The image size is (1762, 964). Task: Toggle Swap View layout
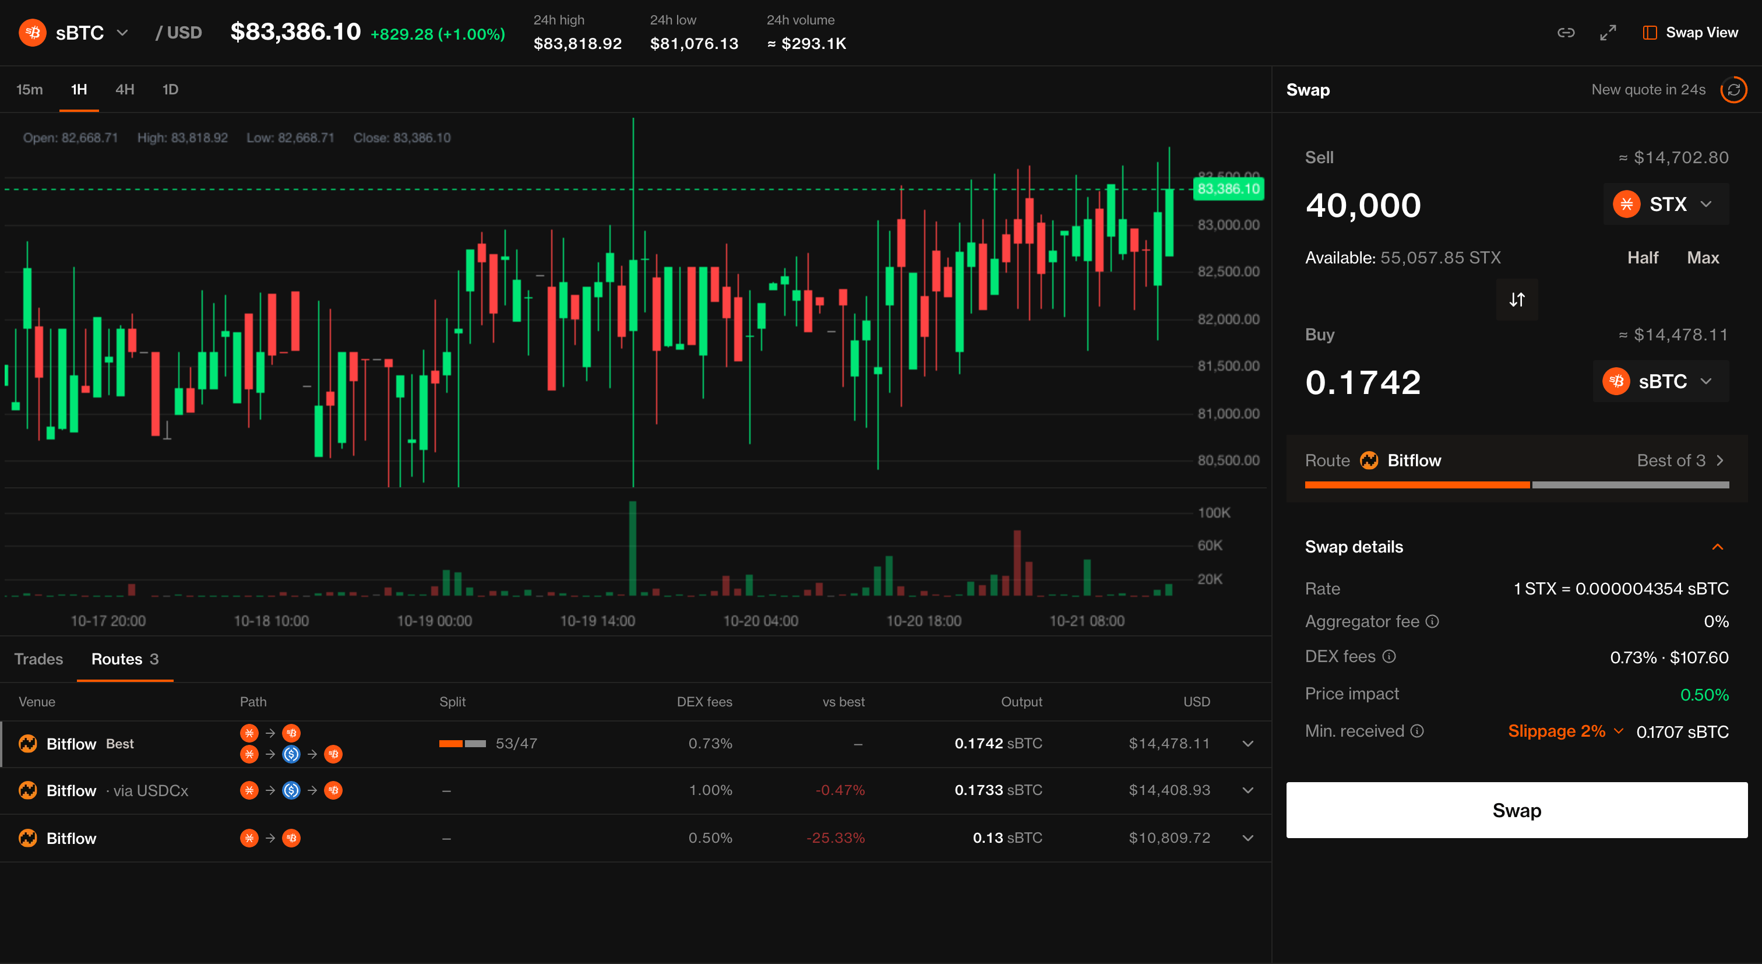pyautogui.click(x=1690, y=33)
